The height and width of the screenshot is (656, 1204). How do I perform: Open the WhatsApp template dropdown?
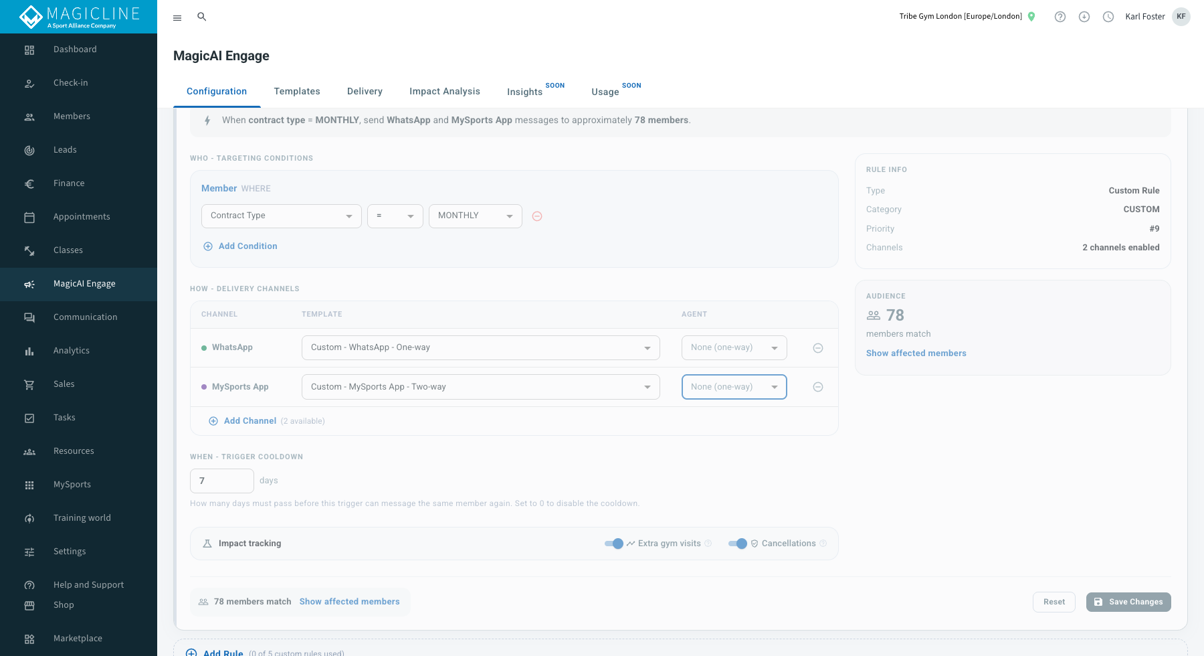pos(481,347)
